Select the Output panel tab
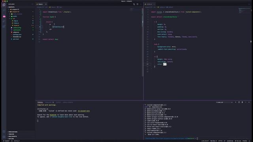The height and width of the screenshot is (142, 253). 59,102
